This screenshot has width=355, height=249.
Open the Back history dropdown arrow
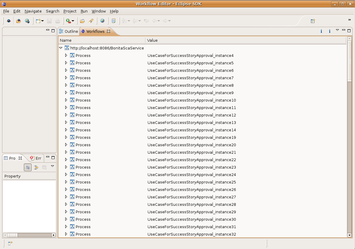(x=159, y=21)
